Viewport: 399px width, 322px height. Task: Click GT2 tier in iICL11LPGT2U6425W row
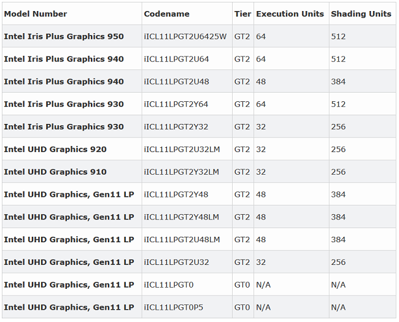[242, 36]
